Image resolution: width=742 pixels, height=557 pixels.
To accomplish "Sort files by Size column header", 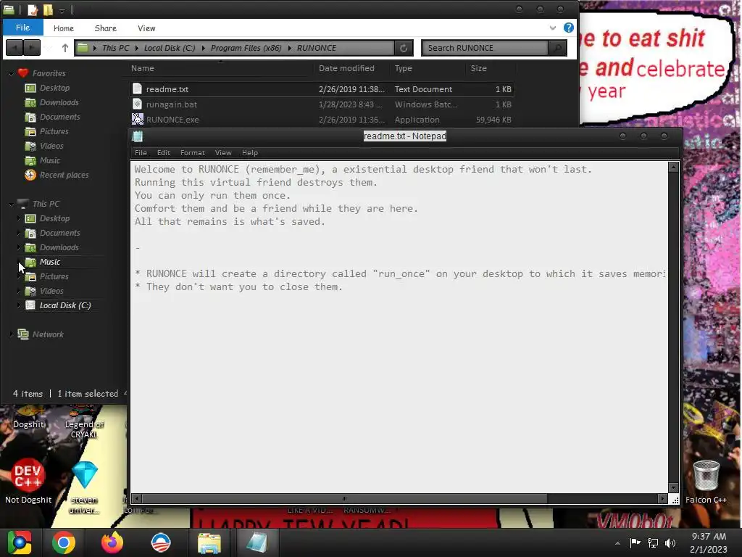I will 478,68.
